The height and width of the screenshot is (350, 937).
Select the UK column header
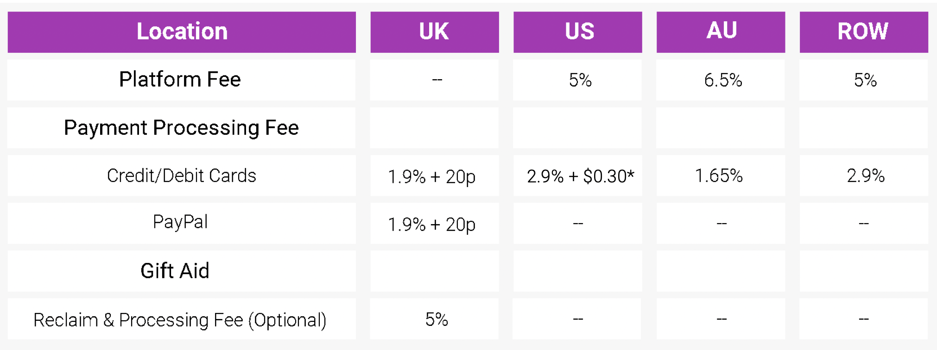(x=435, y=32)
